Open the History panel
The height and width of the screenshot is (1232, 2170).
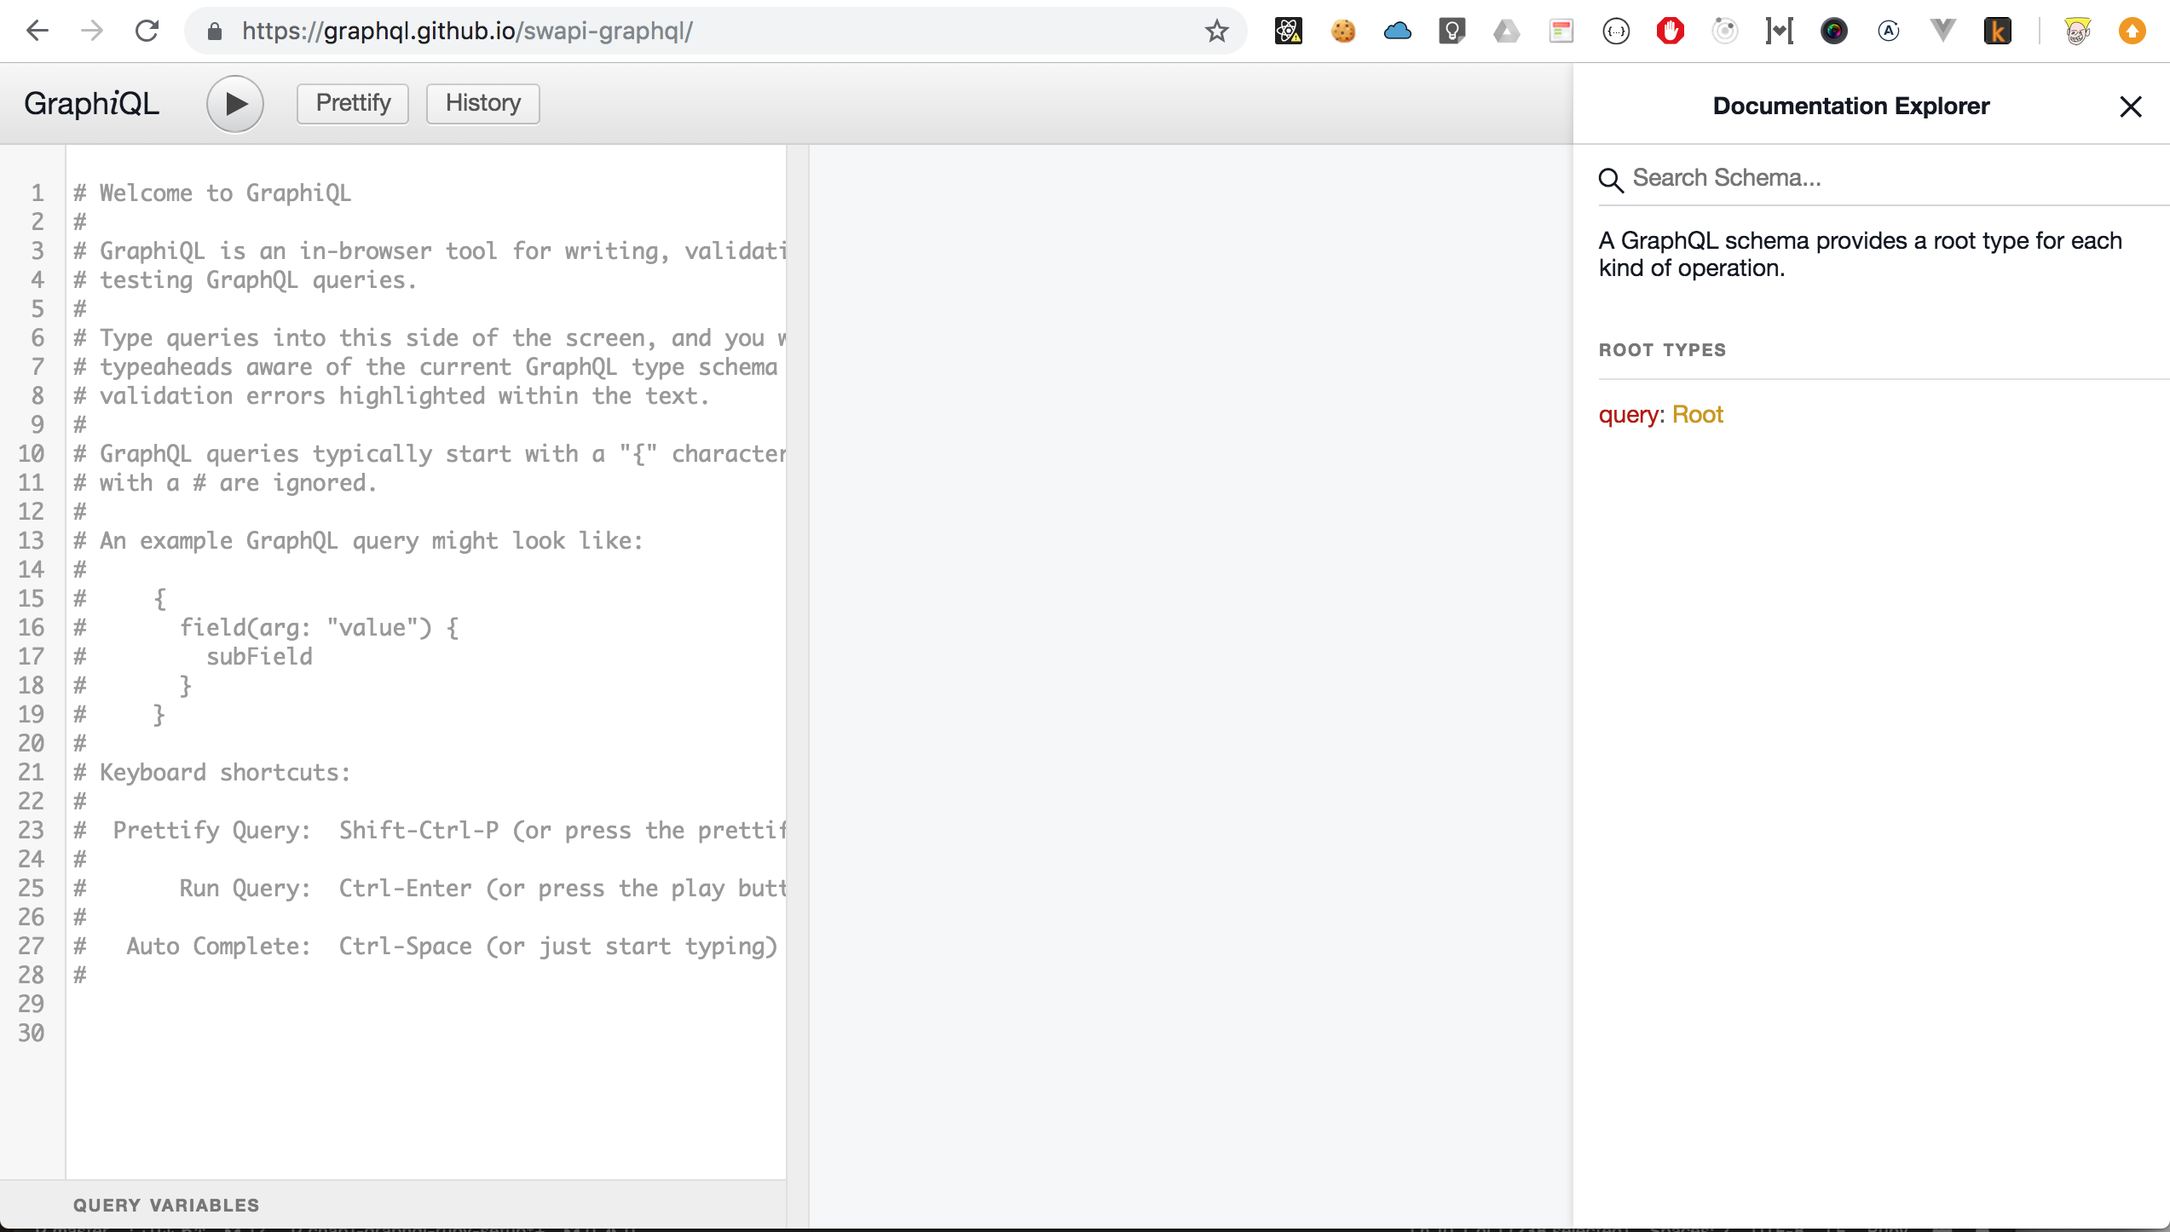[482, 103]
